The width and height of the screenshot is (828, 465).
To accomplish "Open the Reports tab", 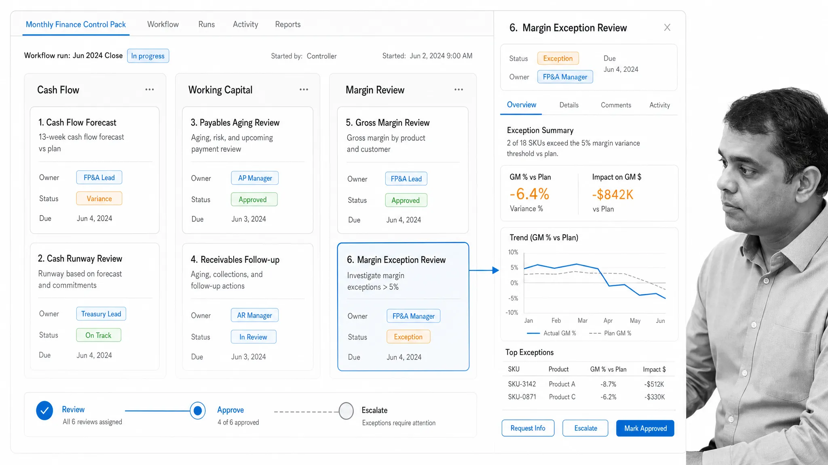I will tap(288, 24).
